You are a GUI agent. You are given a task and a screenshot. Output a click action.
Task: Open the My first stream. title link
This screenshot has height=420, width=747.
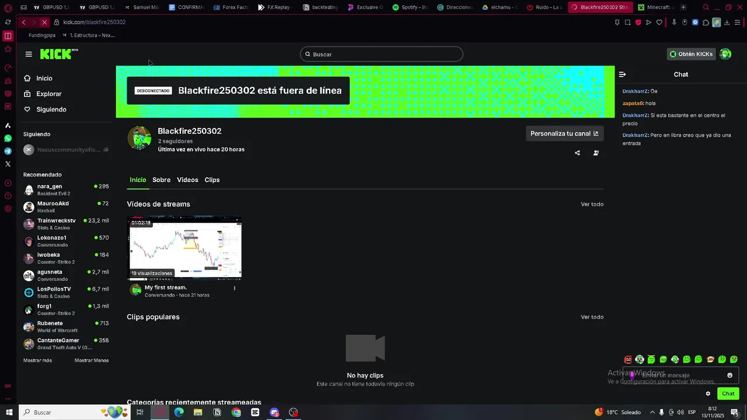[166, 288]
